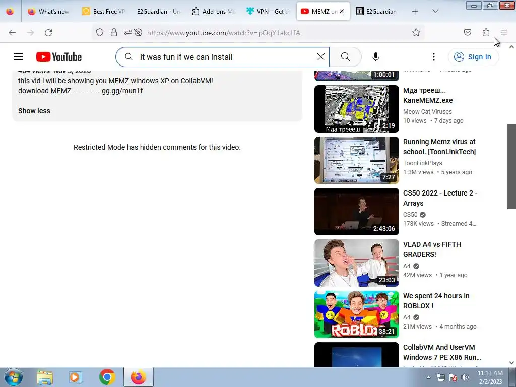Open the VLAD A4 vs FIFTH GRADERS thumbnail
Viewport: 516px width, 387px height.
pos(357,263)
